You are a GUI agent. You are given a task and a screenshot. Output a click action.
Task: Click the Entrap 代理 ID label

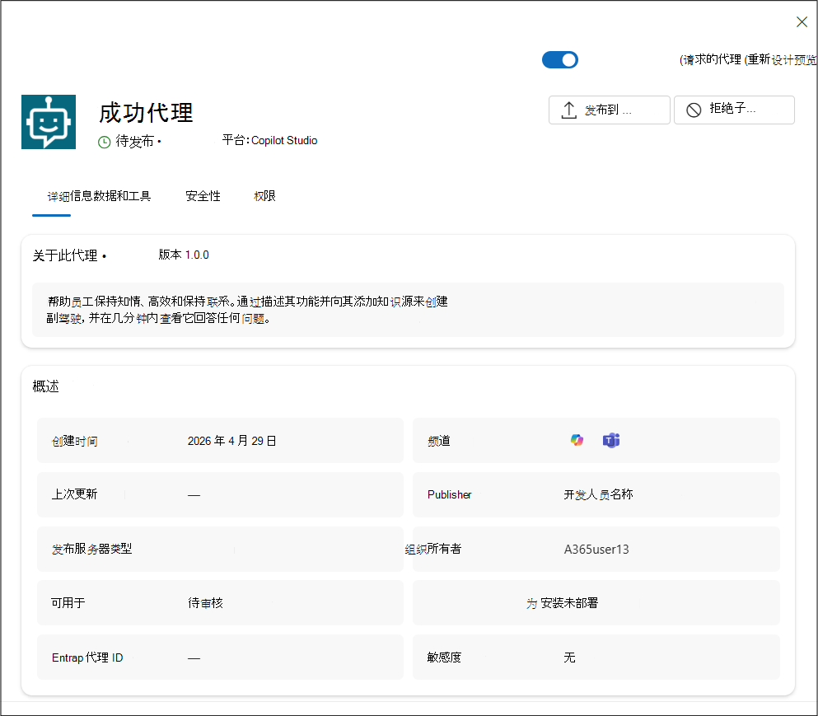[x=87, y=658]
